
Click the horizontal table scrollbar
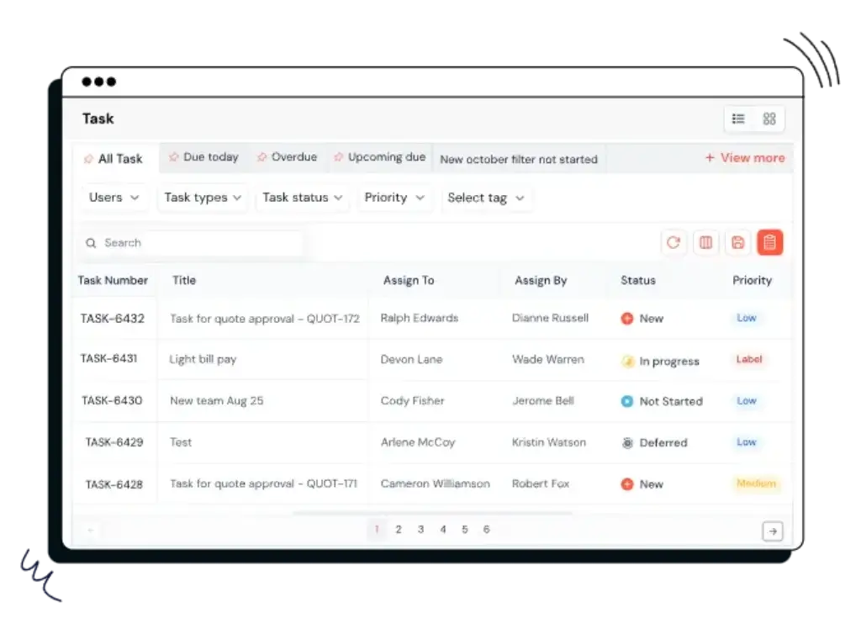[433, 513]
